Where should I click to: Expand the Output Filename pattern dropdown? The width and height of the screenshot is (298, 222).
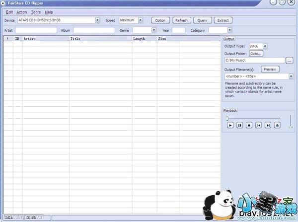[291, 76]
